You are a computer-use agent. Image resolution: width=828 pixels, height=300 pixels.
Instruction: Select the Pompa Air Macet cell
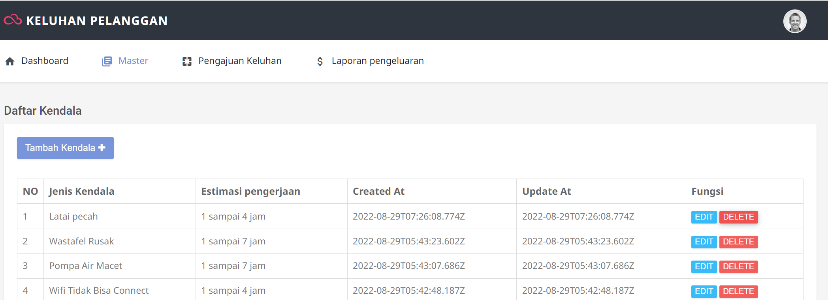tap(120, 266)
